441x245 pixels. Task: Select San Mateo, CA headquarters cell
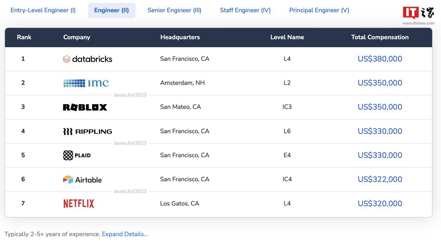pos(181,107)
